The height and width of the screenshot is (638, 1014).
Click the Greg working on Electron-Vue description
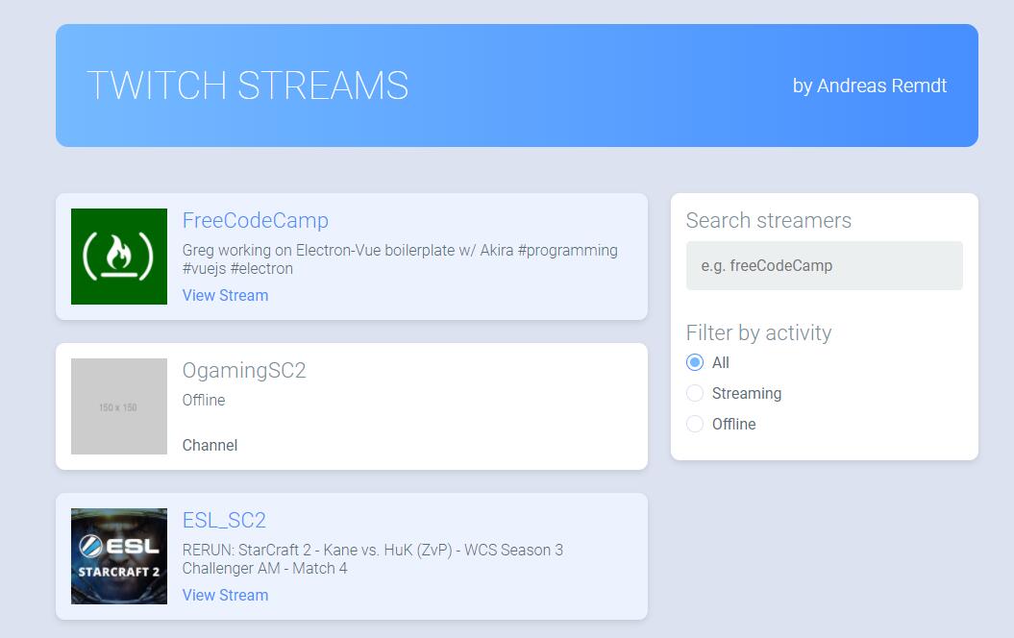[399, 258]
